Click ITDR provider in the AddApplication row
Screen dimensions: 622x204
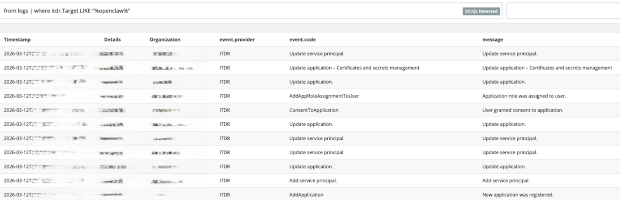[x=225, y=195]
